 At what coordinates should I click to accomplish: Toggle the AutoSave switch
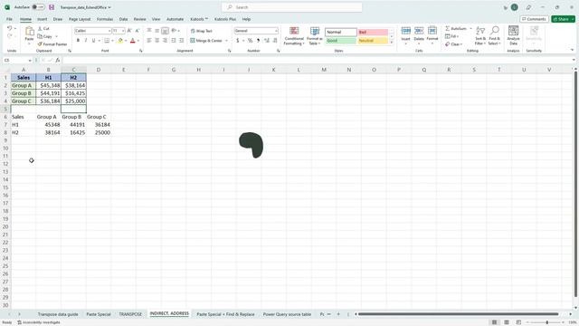(38, 7)
